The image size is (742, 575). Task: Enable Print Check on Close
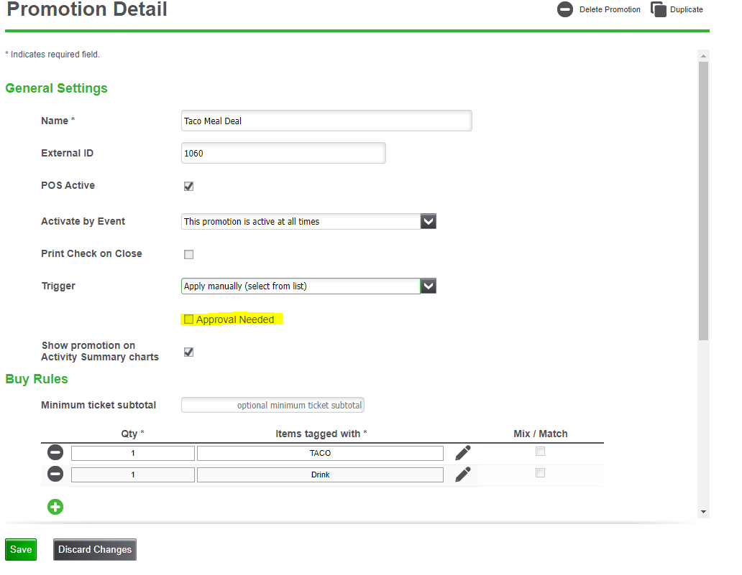(189, 254)
